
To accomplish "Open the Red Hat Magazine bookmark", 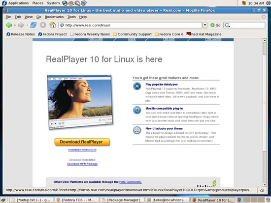I will point(204,34).
